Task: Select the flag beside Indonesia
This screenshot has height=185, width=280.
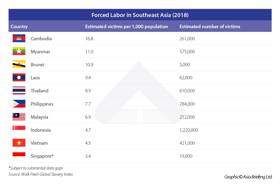Action: pos(19,130)
